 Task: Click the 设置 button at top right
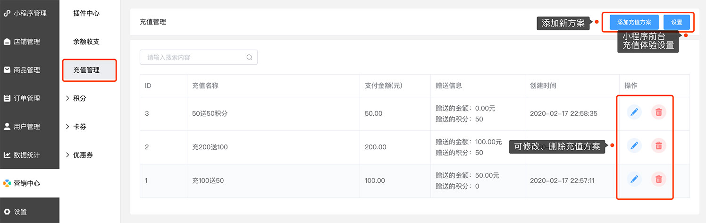point(677,22)
